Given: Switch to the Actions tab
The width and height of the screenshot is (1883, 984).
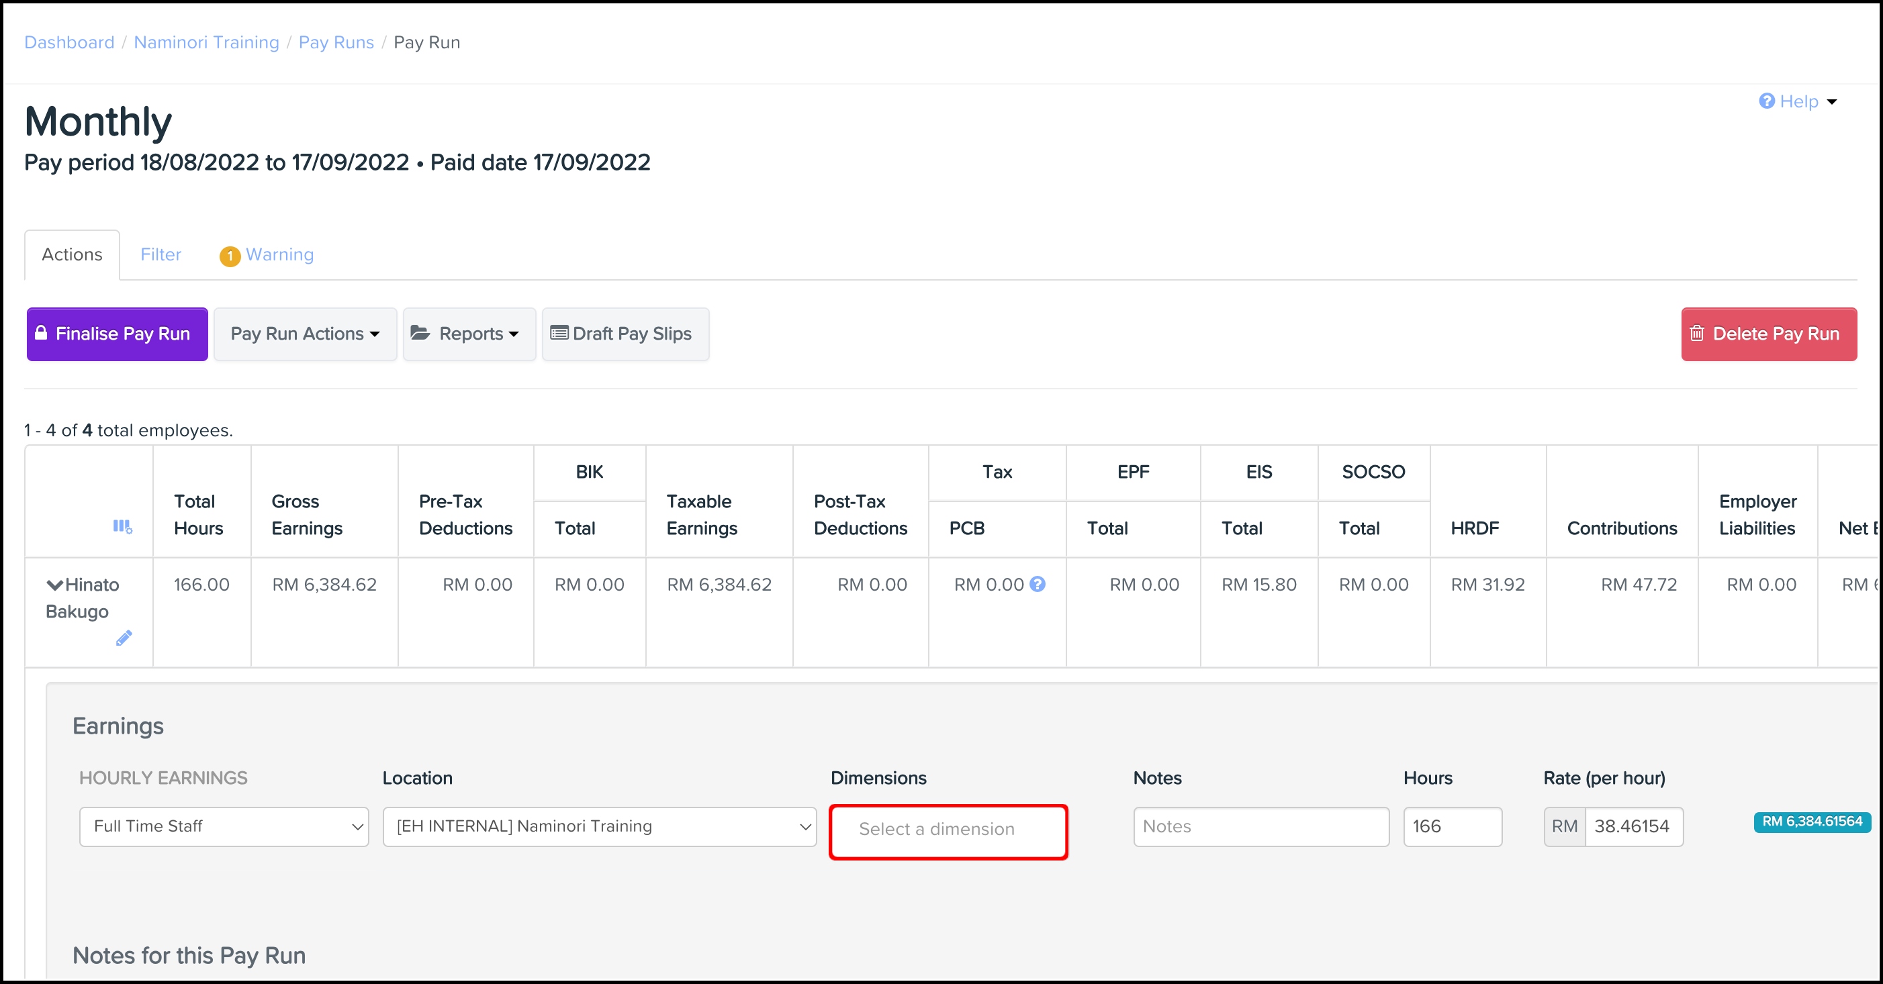Looking at the screenshot, I should click(72, 255).
